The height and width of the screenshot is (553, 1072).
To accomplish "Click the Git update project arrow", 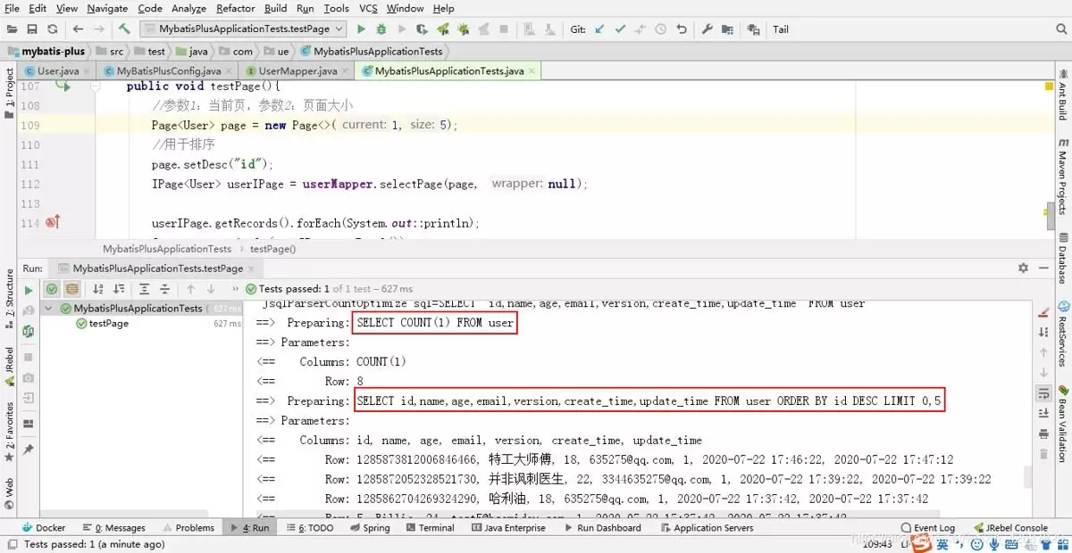I will 599,29.
